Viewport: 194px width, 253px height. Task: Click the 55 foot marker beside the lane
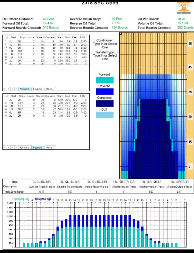(x=190, y=44)
